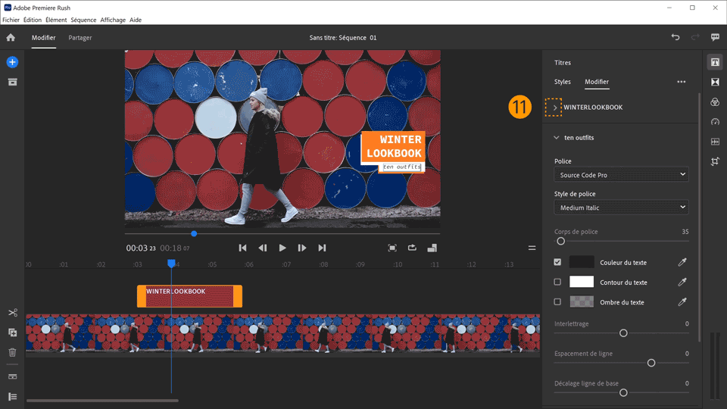Open the Séquence menu
This screenshot has width=727, height=409.
tap(83, 20)
